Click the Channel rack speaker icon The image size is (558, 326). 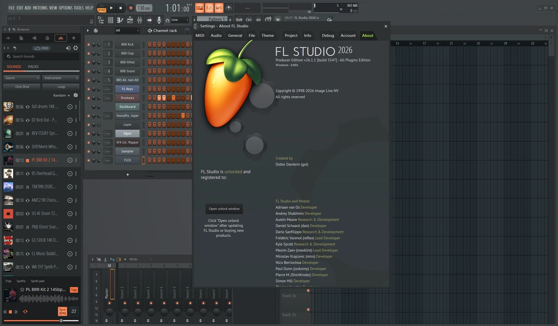click(x=150, y=31)
